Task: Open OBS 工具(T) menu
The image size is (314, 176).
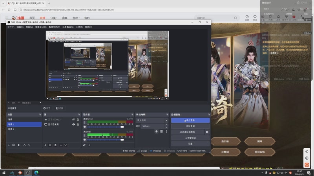Action: click(79, 27)
